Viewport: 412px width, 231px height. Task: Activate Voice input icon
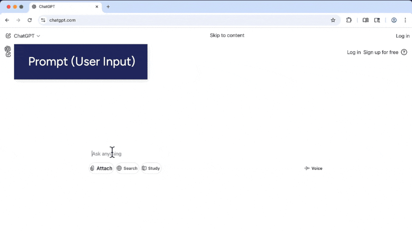(x=307, y=168)
